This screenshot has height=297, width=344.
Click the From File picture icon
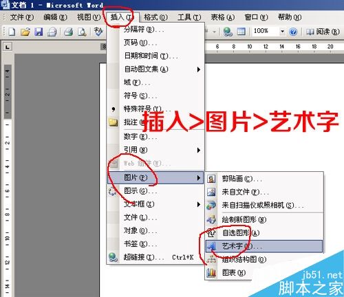[x=211, y=192]
